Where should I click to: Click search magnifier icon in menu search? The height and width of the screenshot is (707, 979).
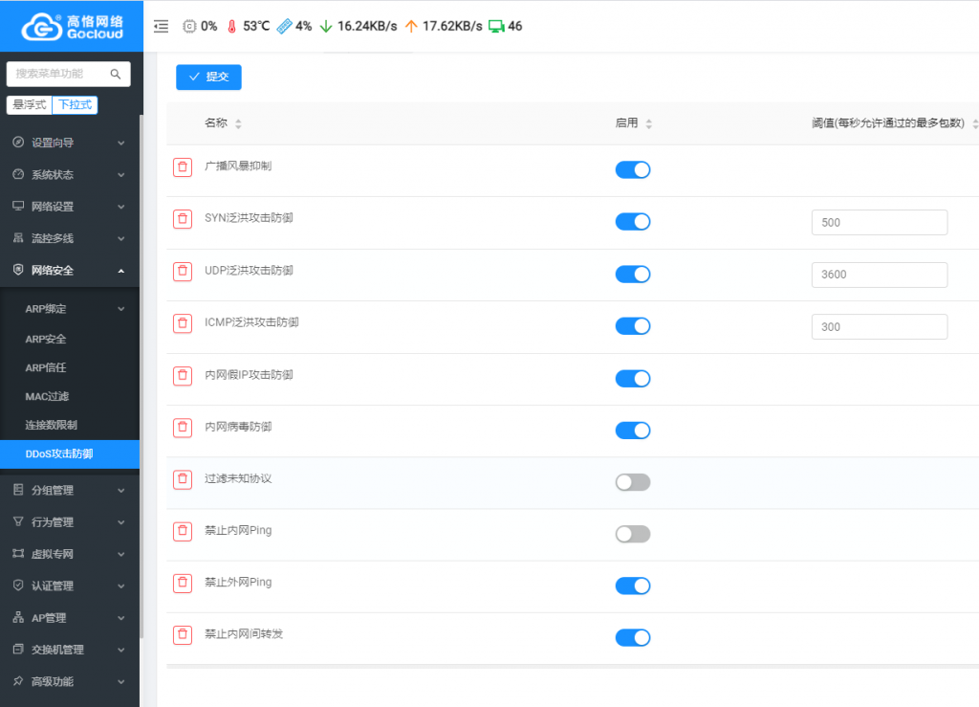(116, 74)
